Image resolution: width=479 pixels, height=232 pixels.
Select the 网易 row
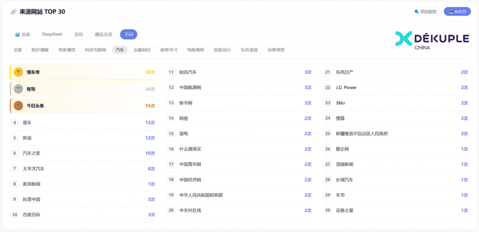click(239, 118)
